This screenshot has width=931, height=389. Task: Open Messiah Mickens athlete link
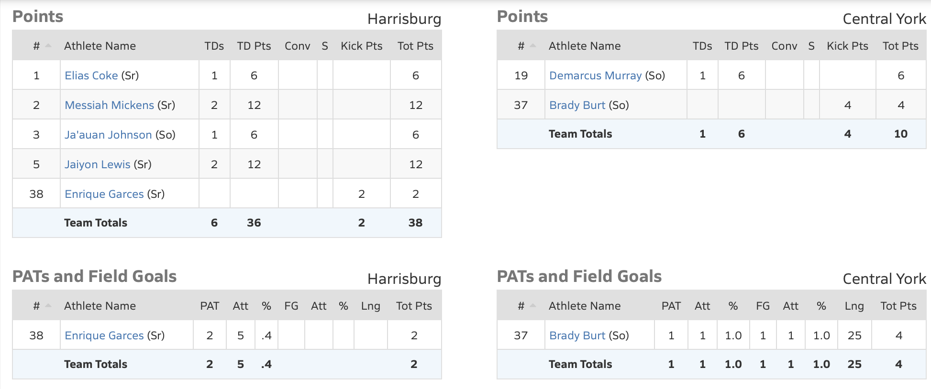click(x=109, y=105)
